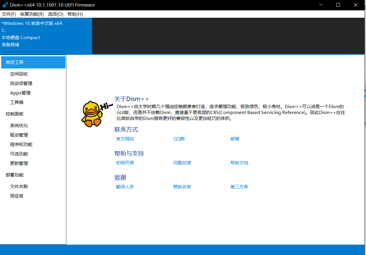Click the 准备就绪 status text
The image size is (366, 255).
pyautogui.click(x=10, y=45)
